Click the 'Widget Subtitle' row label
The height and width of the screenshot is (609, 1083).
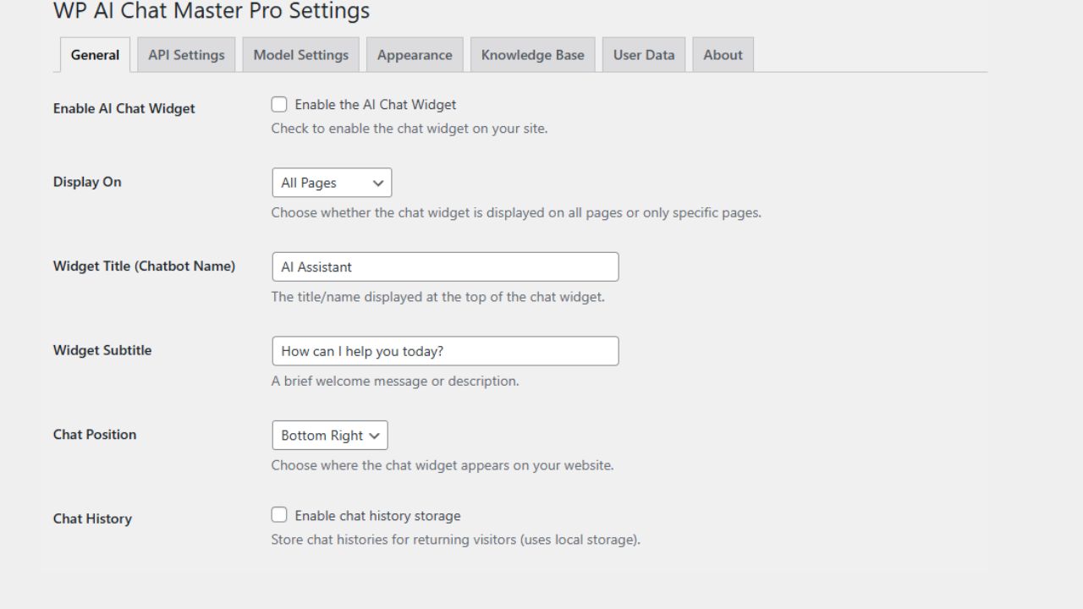click(102, 350)
